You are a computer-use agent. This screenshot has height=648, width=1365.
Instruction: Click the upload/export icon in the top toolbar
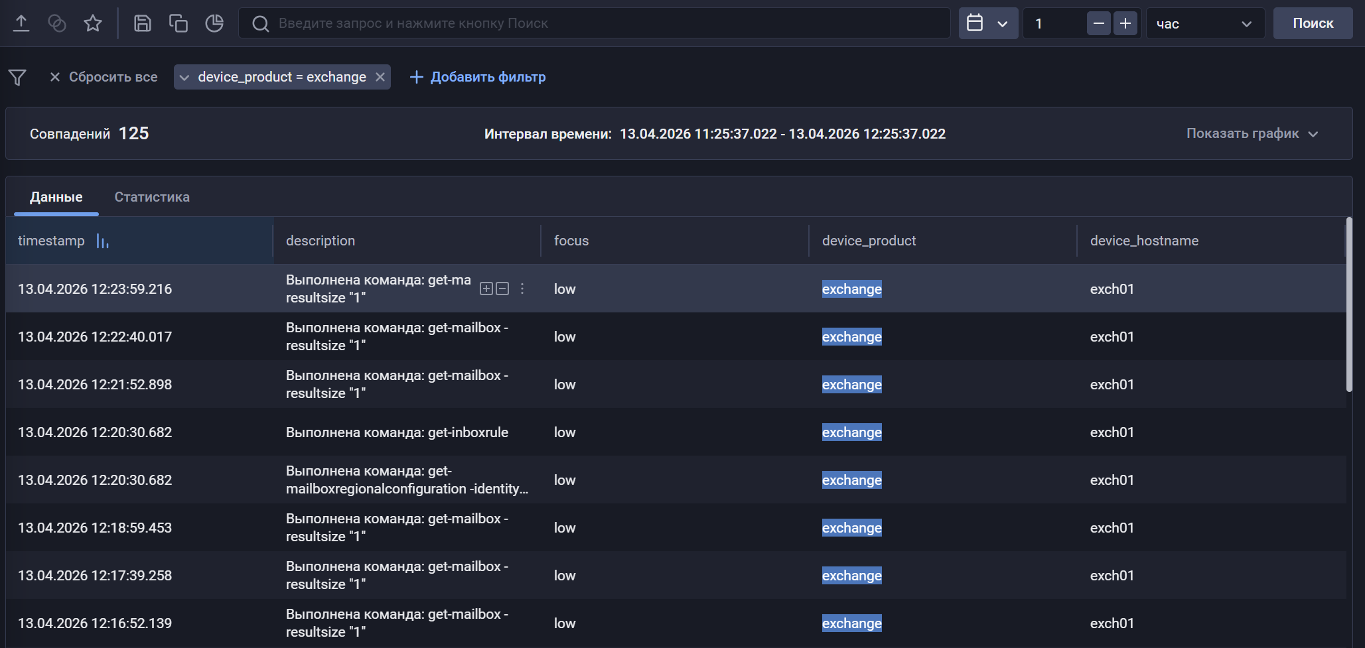22,23
